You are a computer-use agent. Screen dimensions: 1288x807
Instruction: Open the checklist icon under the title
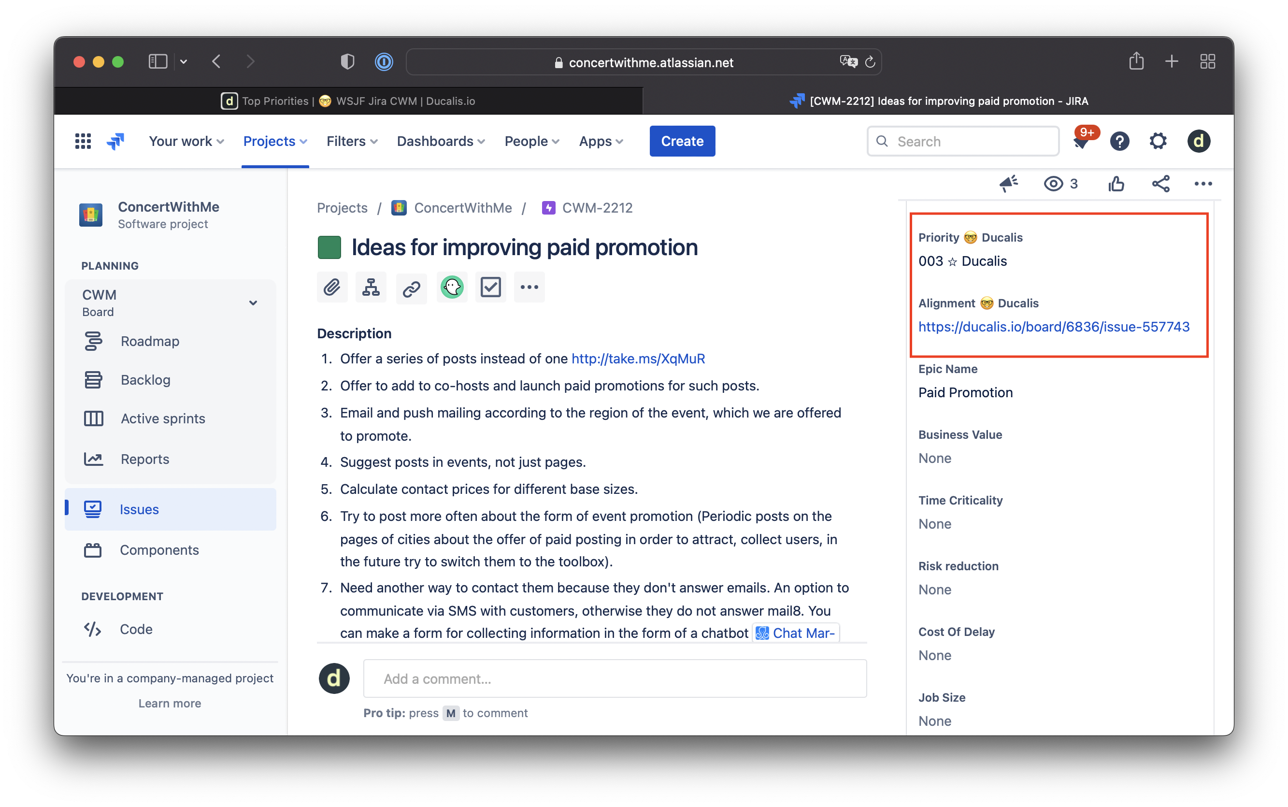[490, 287]
